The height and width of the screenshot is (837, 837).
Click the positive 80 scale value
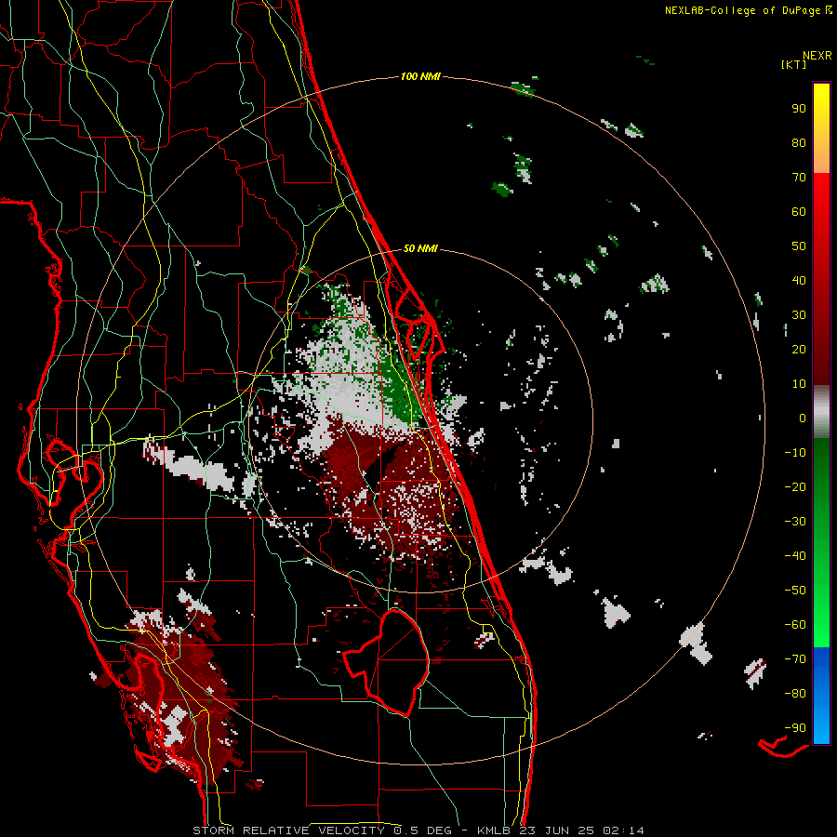(x=799, y=143)
